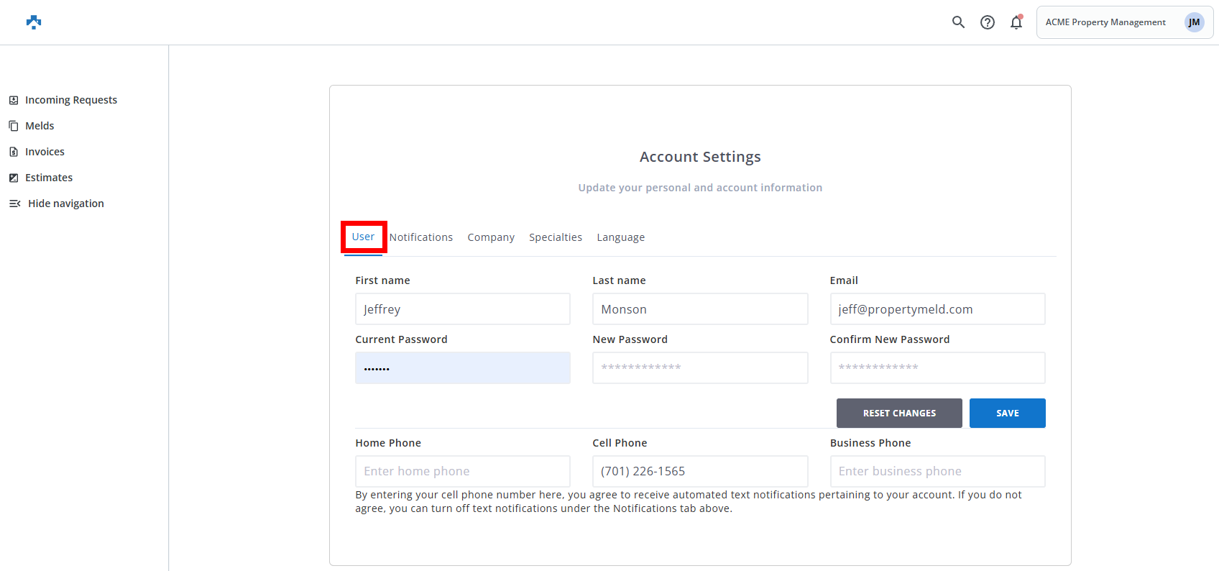
Task: Switch to the Company tab
Action: point(491,237)
